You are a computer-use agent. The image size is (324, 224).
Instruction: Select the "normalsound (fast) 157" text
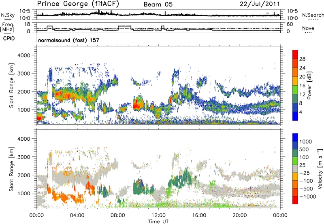click(x=68, y=40)
